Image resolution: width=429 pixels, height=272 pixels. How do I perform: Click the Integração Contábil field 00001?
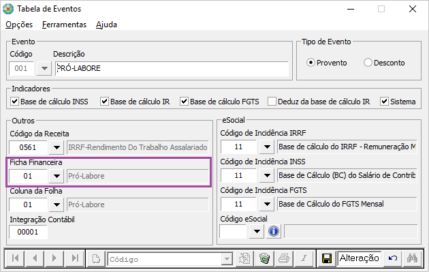(28, 232)
